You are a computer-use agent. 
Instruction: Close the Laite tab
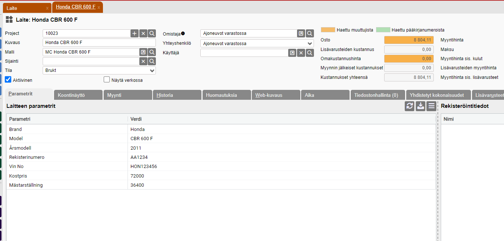(47, 8)
